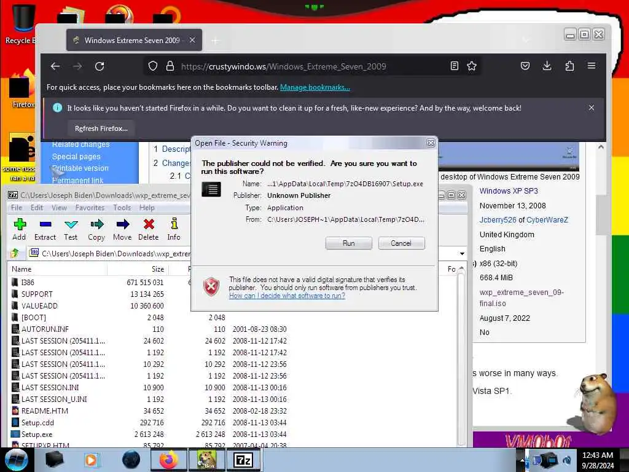Open the Jcberry526 wiki link
The image size is (629, 472).
coord(498,220)
